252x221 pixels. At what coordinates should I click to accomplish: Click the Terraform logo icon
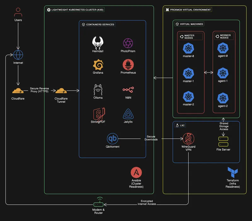click(x=232, y=172)
